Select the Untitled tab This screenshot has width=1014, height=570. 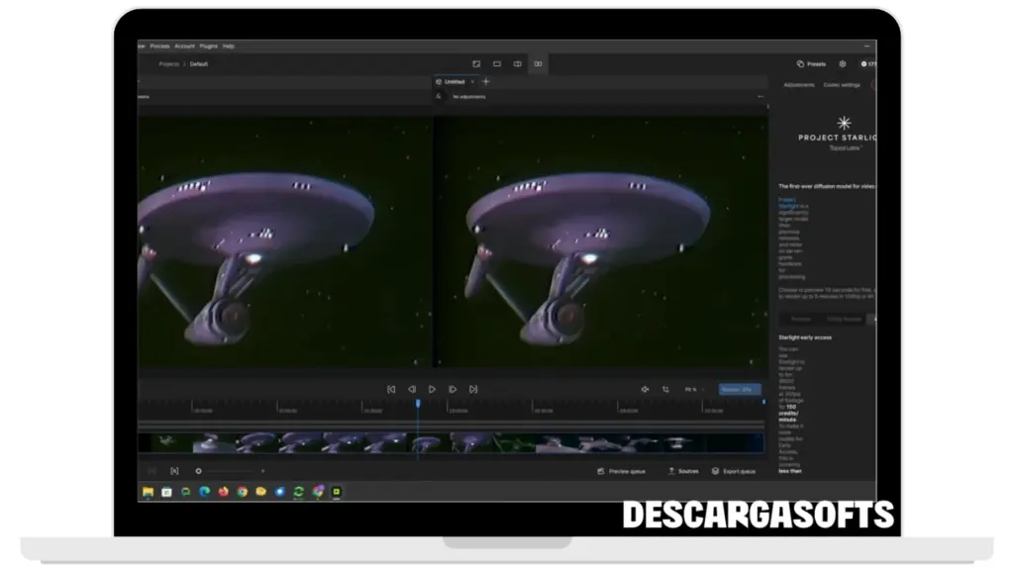[454, 82]
